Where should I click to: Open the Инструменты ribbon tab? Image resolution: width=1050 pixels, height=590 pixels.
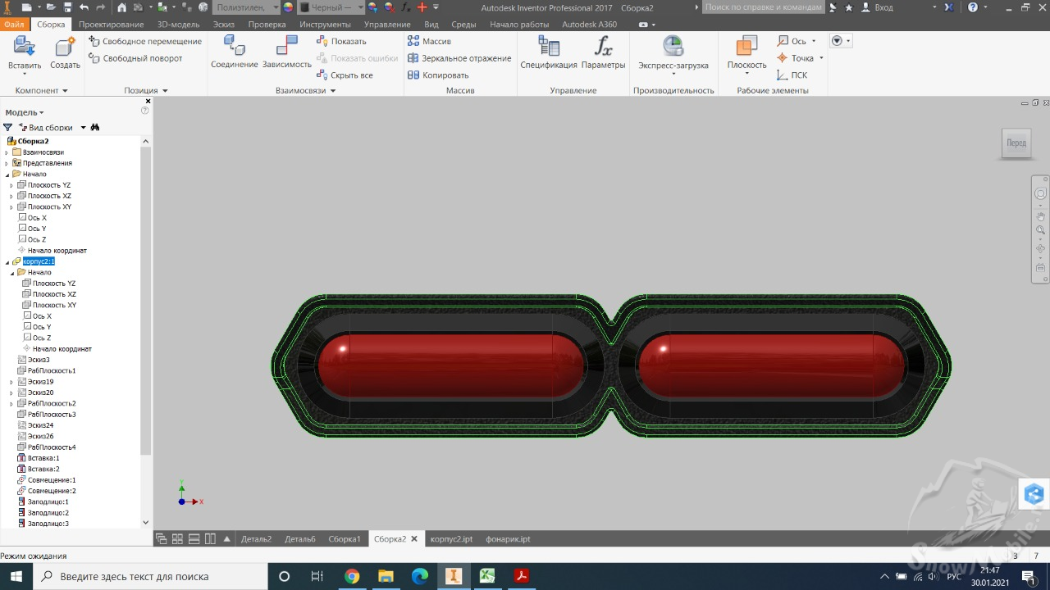coord(325,25)
